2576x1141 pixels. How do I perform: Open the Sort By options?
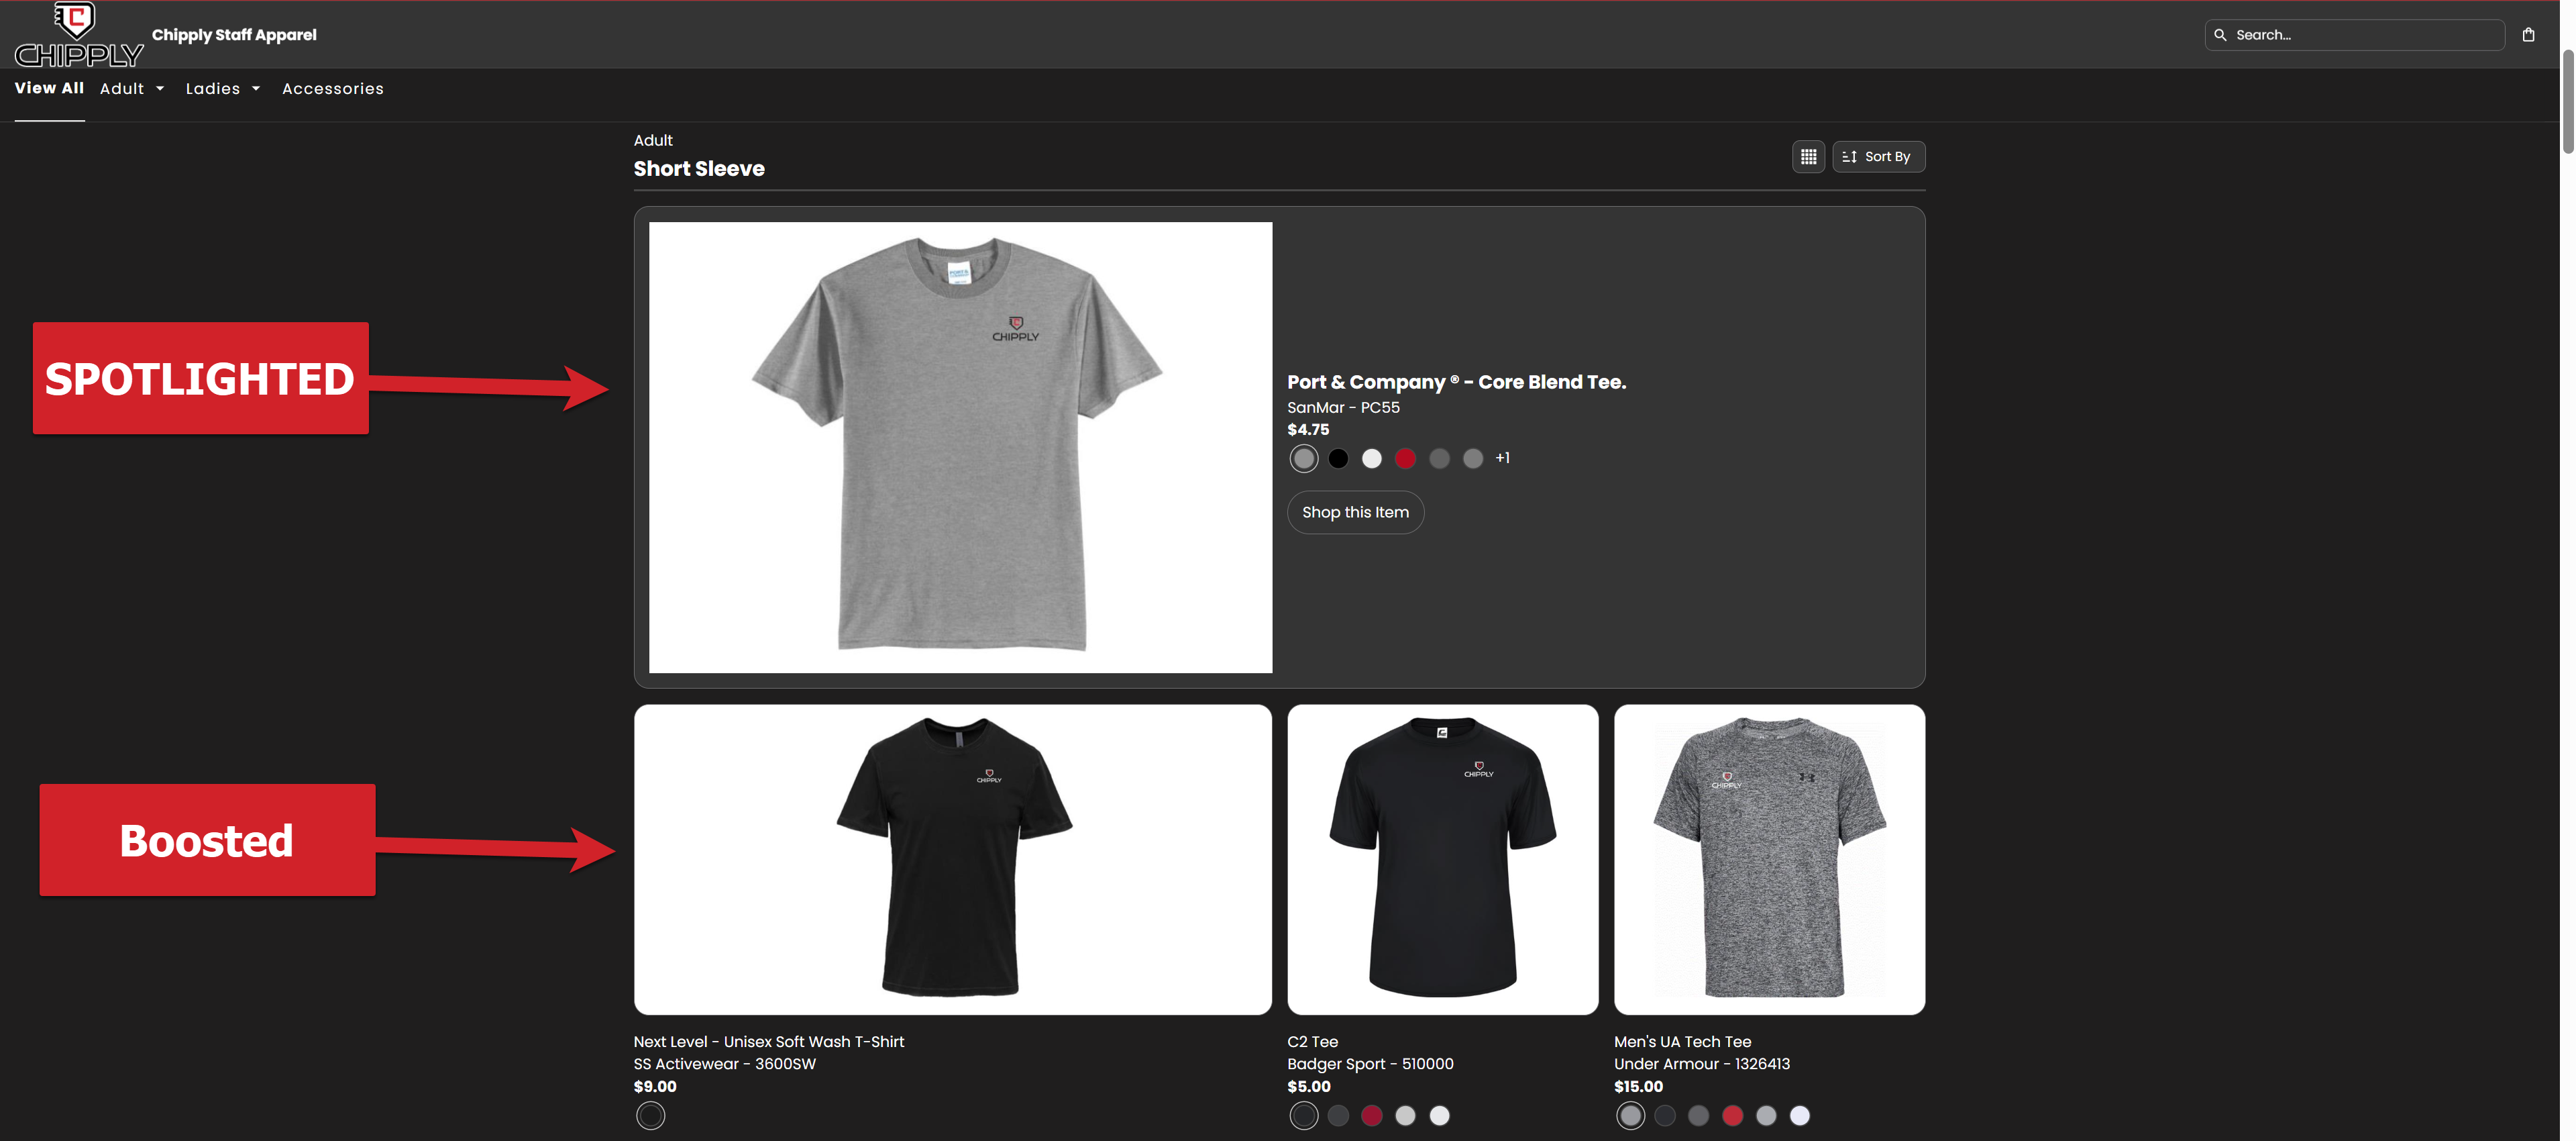pyautogui.click(x=1878, y=157)
